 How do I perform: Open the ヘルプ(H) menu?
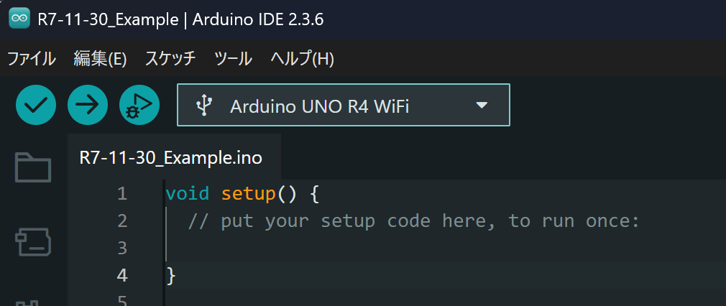click(x=302, y=59)
